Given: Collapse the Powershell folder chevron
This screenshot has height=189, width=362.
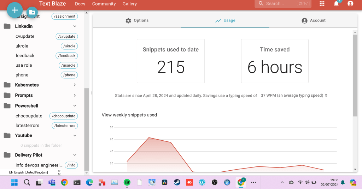Looking at the screenshot, I should [x=75, y=106].
